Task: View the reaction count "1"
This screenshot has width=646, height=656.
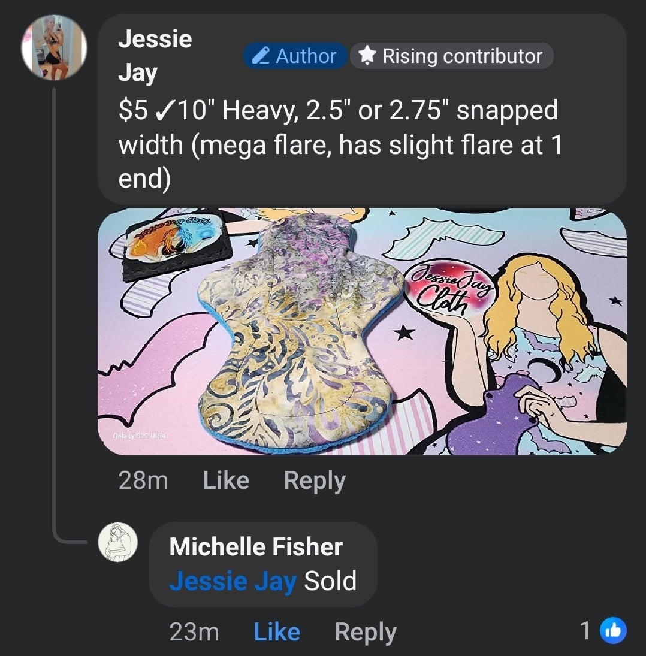Action: [585, 630]
